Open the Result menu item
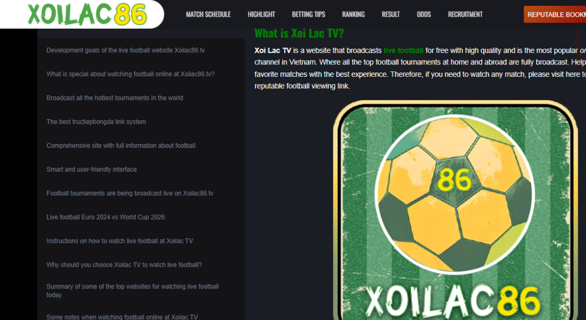586x320 pixels. point(391,15)
